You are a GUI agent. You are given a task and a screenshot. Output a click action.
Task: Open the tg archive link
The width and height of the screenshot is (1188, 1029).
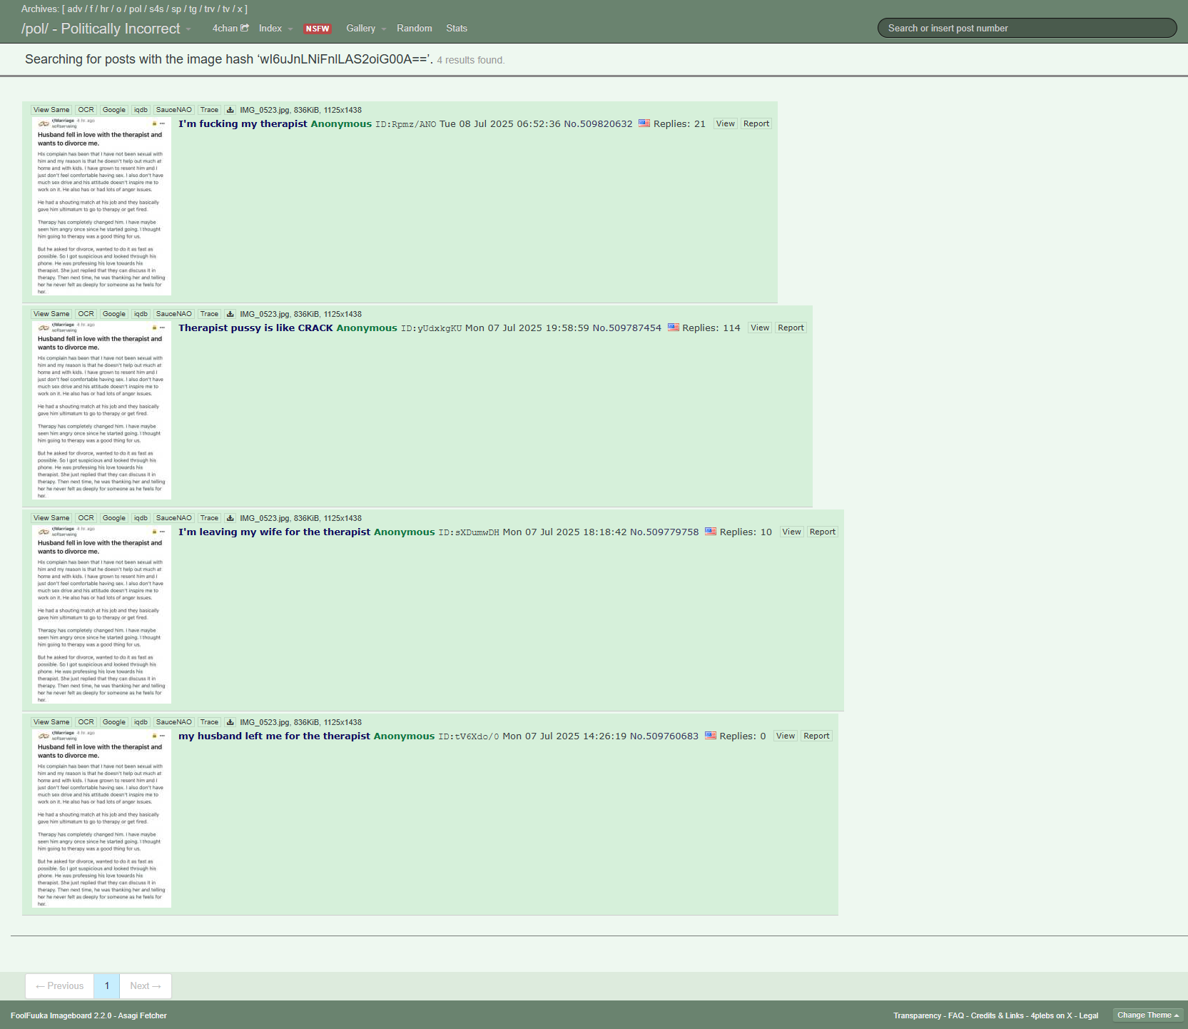[x=193, y=9]
